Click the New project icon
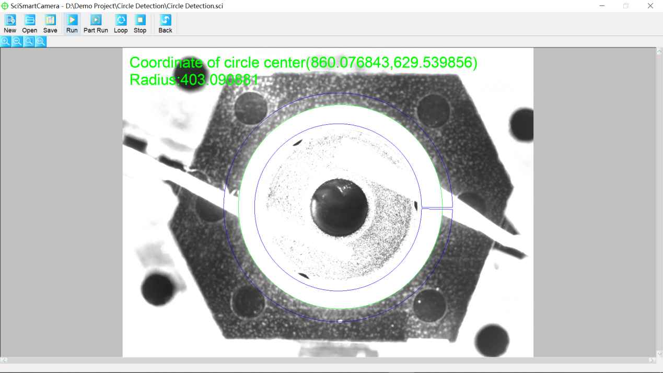Screen dimensions: 663x373 (10, 24)
